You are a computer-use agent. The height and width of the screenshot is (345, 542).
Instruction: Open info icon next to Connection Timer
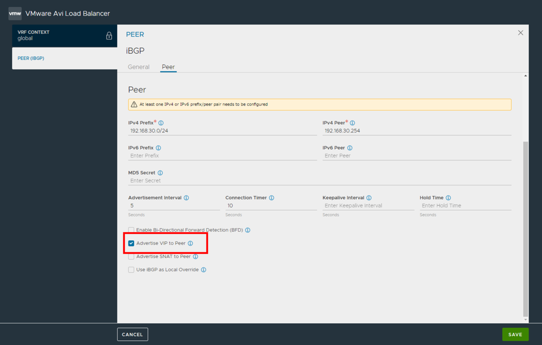[x=271, y=198]
